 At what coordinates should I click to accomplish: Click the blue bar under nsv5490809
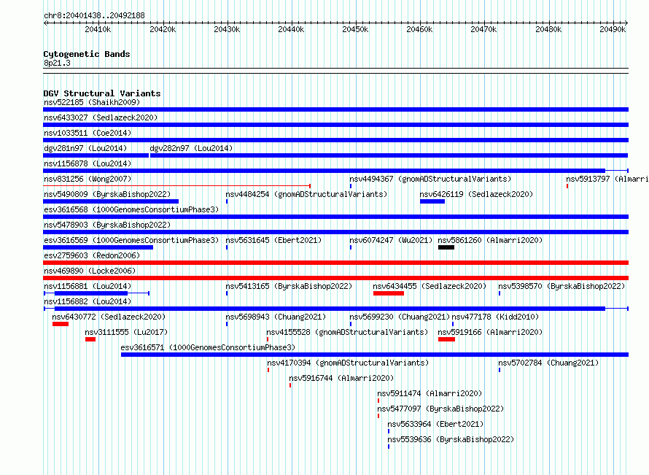tap(111, 201)
